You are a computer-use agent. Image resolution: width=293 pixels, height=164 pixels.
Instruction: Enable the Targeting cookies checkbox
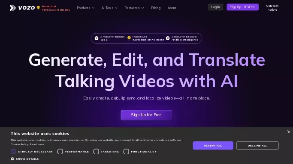(96, 152)
